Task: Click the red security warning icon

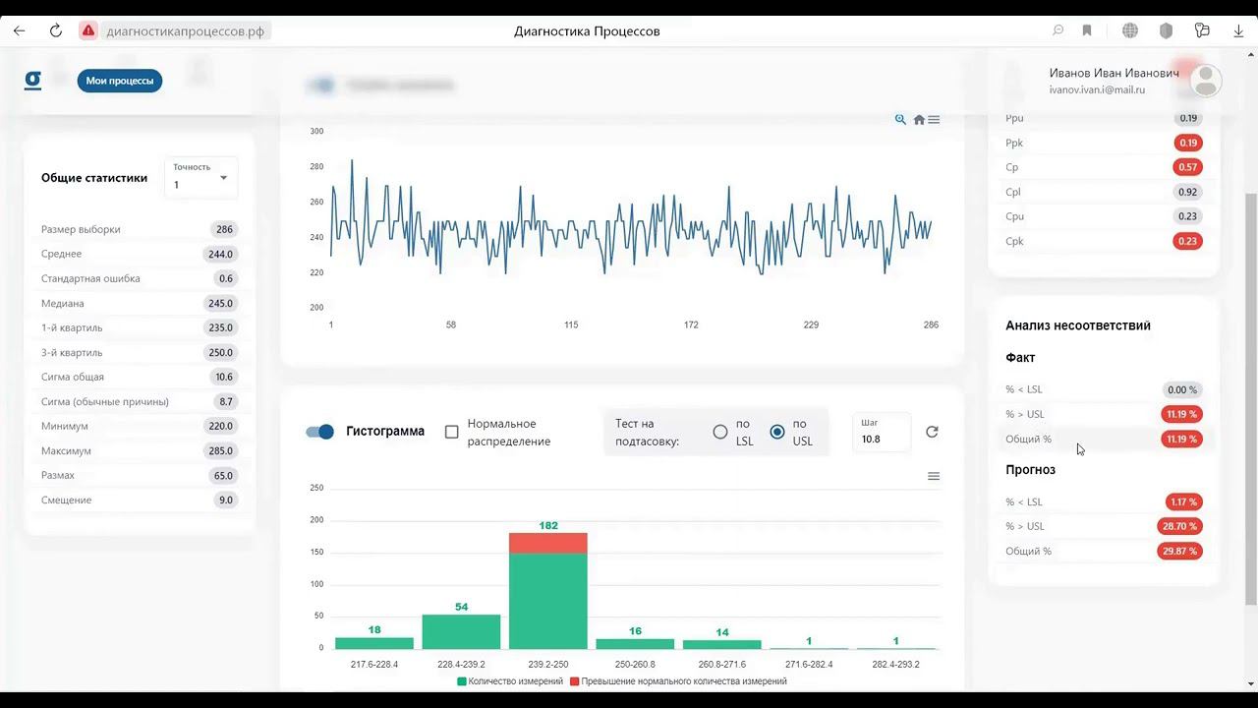Action: coord(88,30)
